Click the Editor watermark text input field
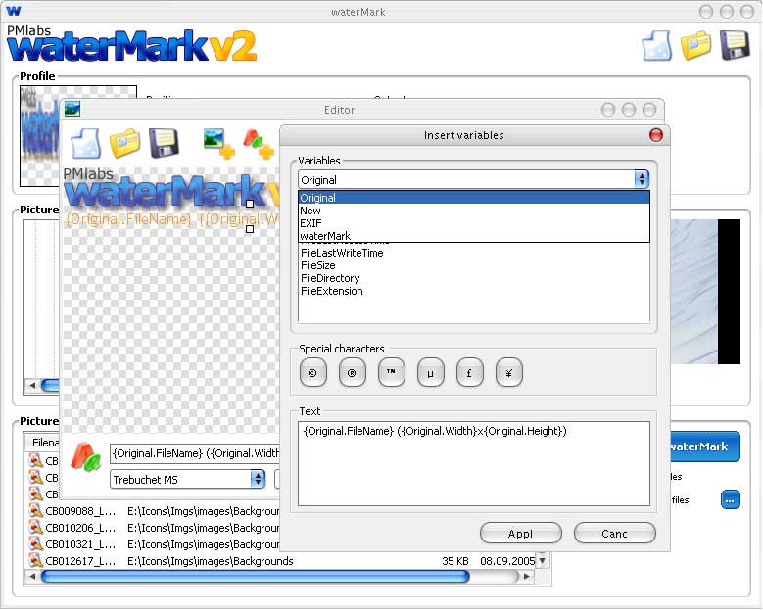Image resolution: width=763 pixels, height=610 pixels. [195, 453]
